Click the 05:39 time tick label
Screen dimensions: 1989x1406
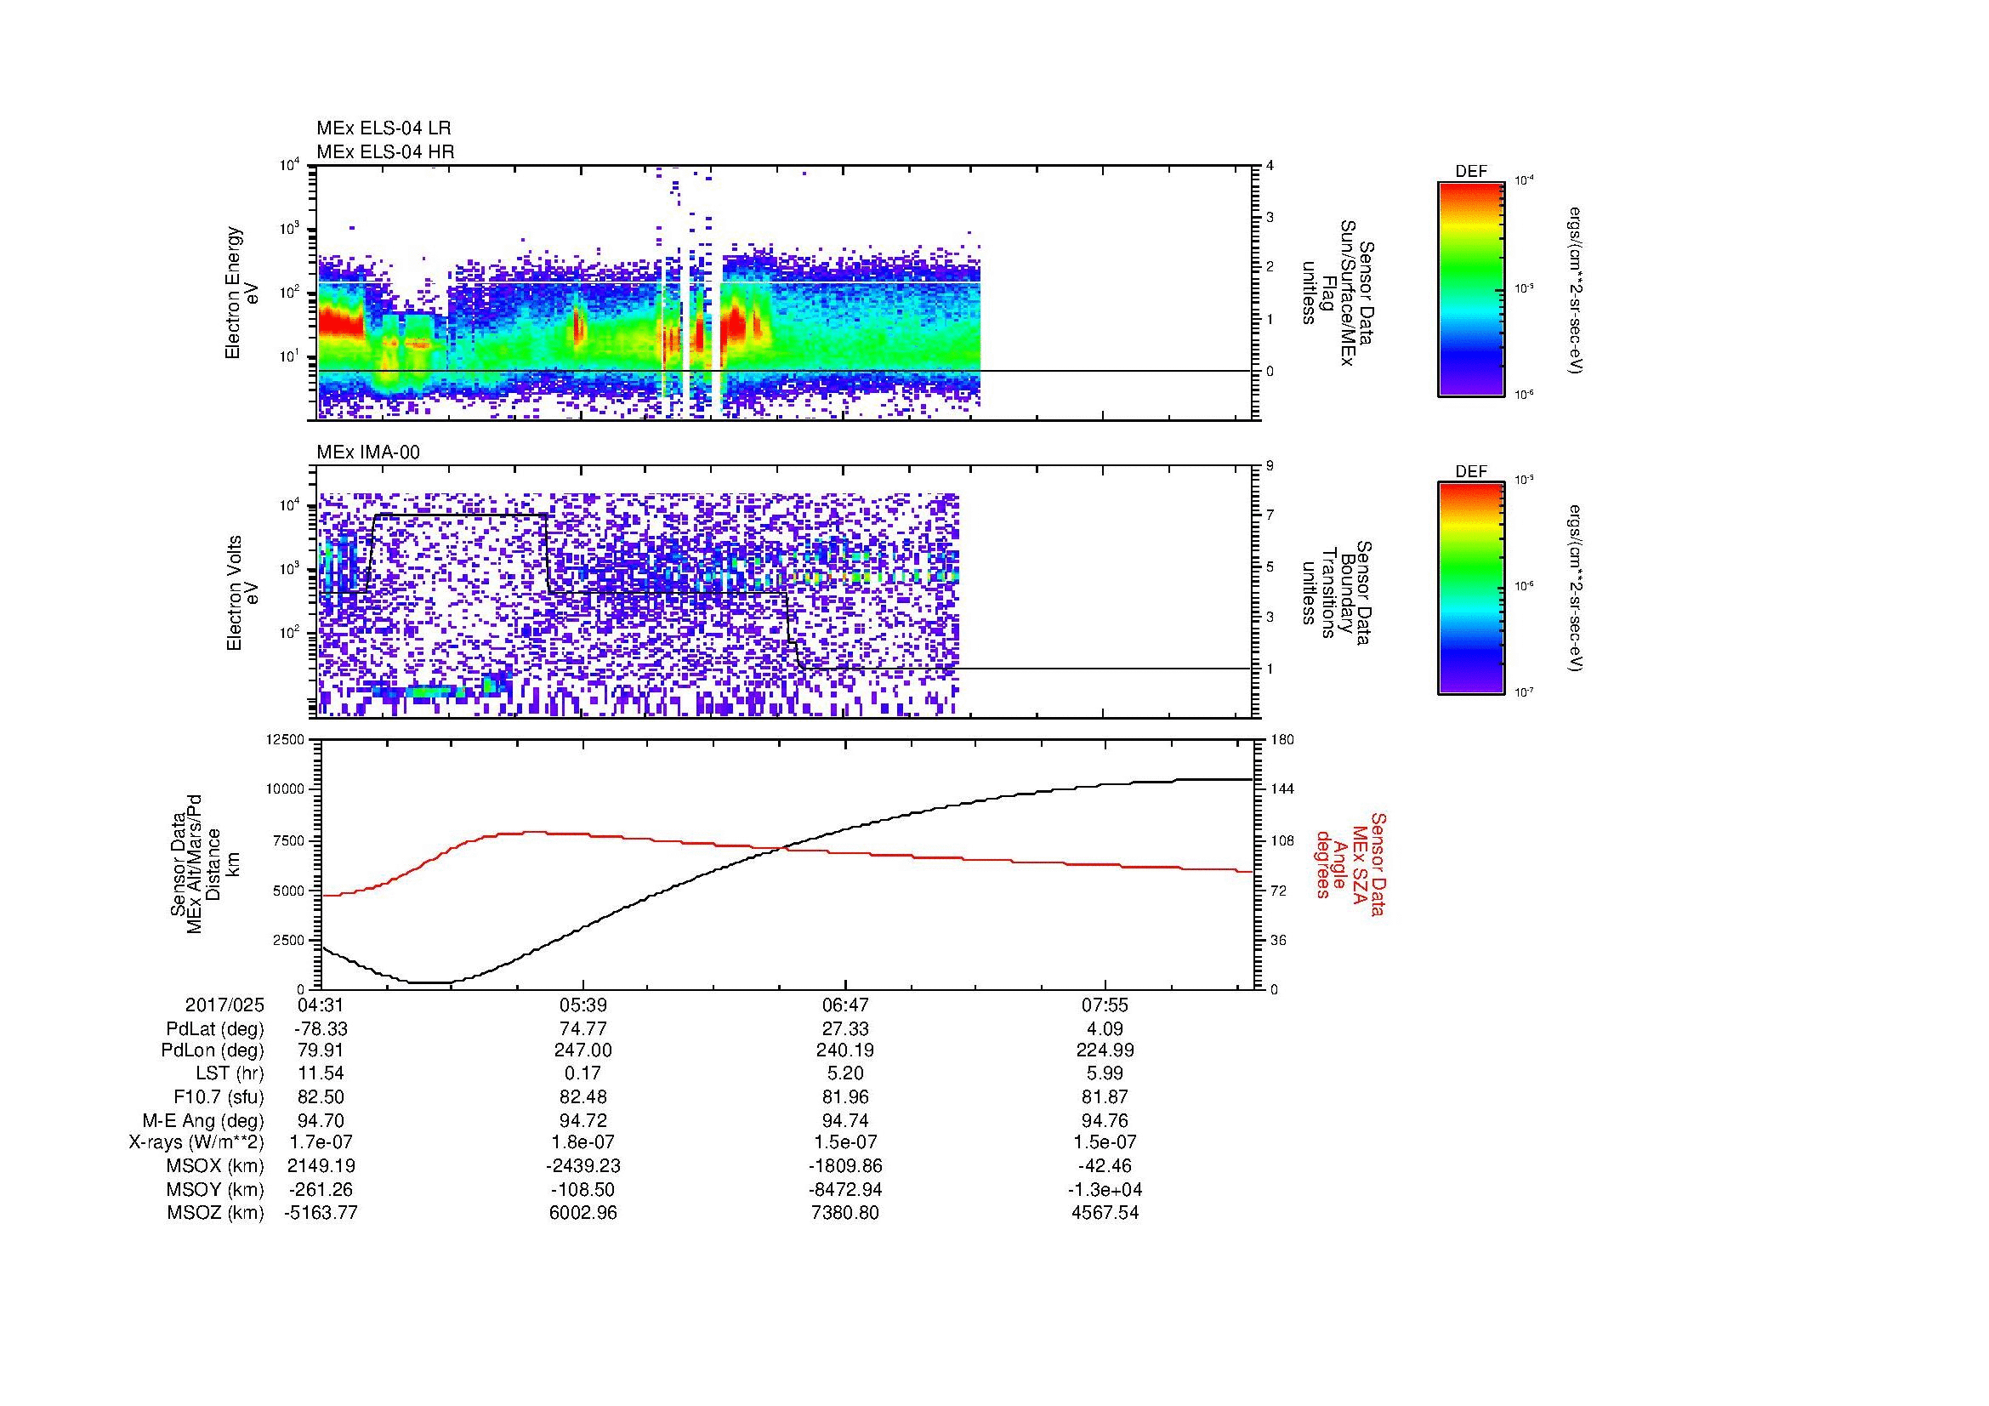tap(583, 1005)
